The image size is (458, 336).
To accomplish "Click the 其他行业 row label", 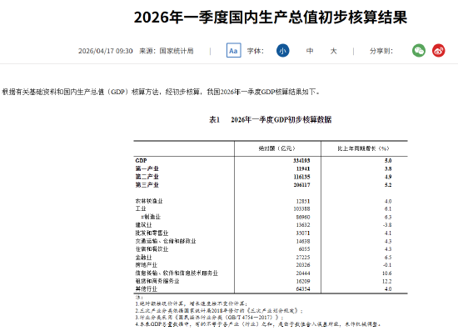I will point(146,289).
